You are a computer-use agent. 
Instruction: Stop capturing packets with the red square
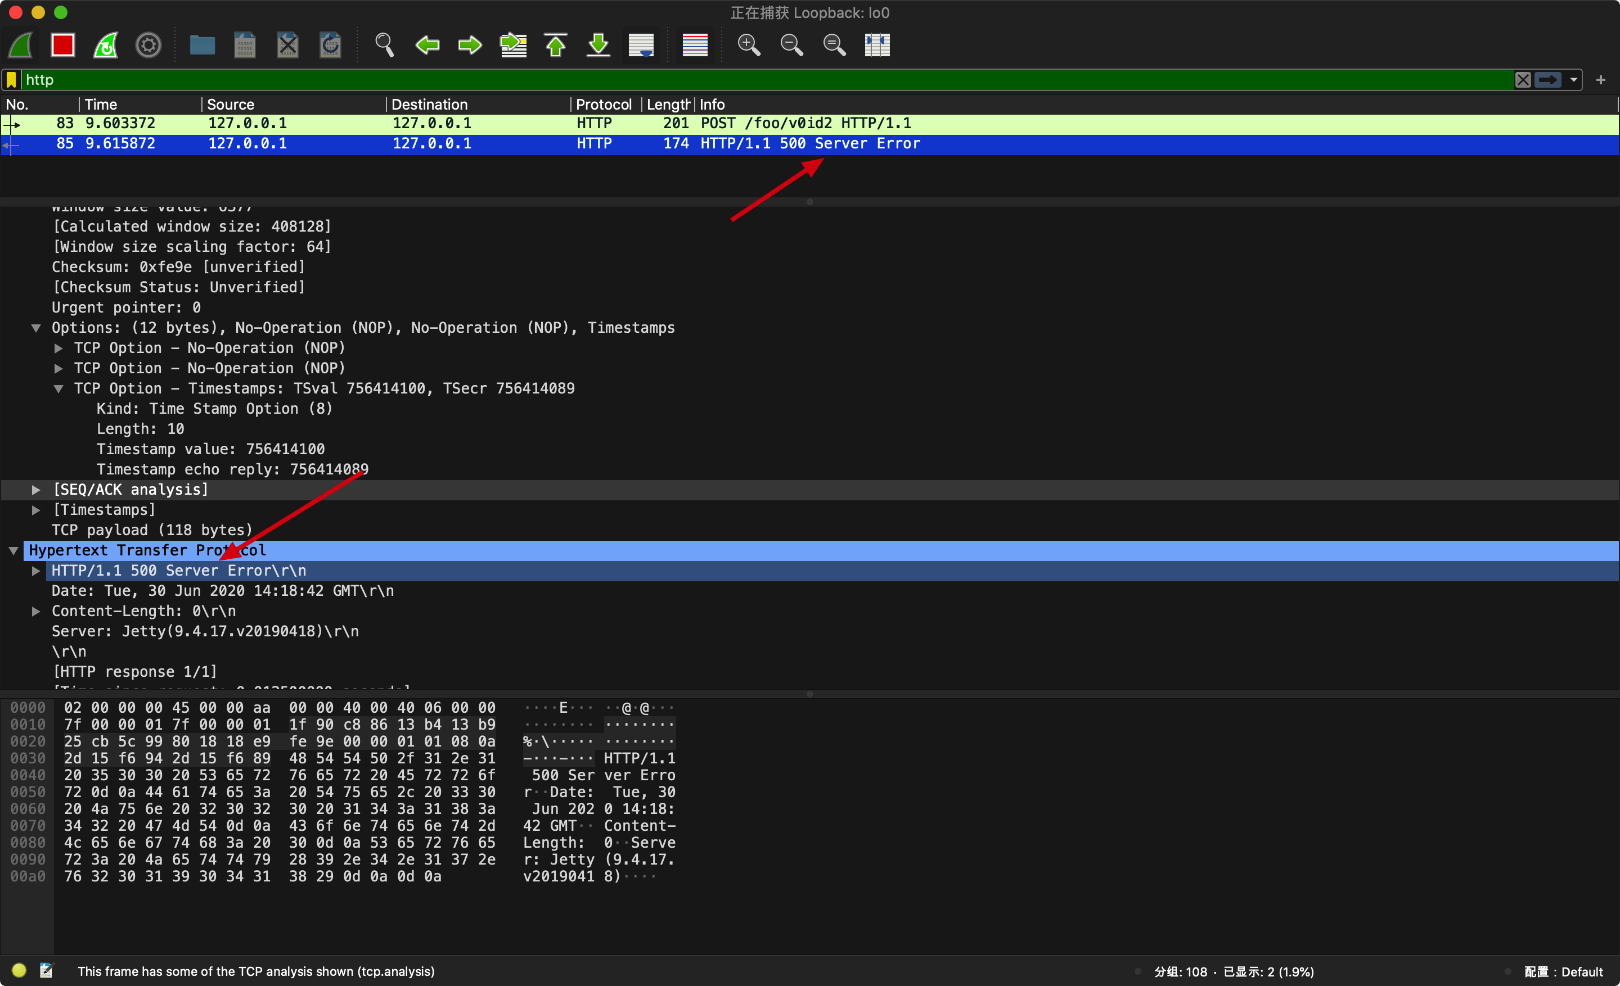click(63, 46)
